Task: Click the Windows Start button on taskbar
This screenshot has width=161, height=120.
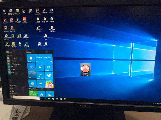Action: 11,97
